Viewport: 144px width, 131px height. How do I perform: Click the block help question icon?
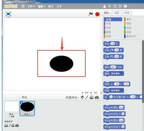pyautogui.click(x=125, y=6)
